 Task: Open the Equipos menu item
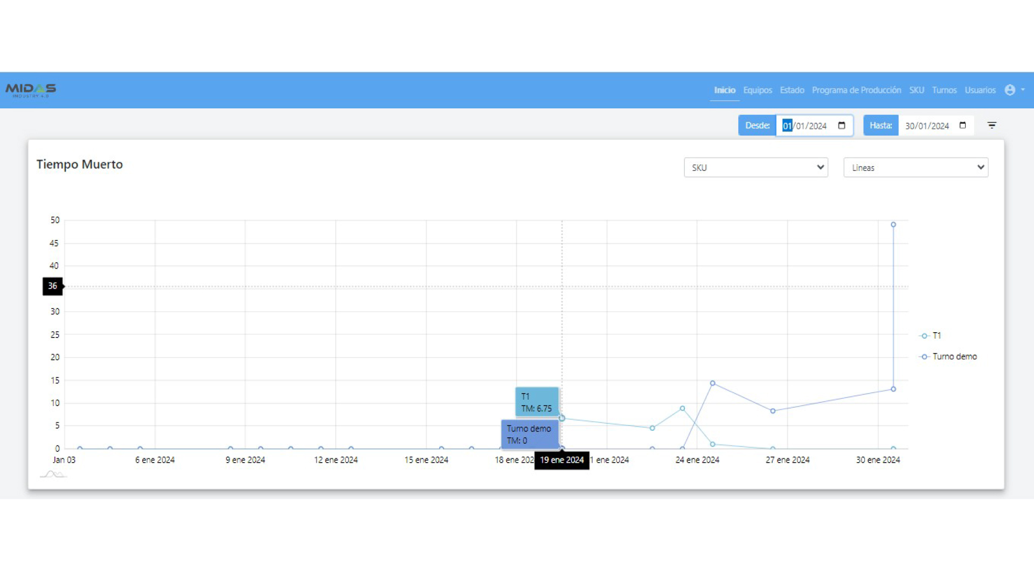757,90
